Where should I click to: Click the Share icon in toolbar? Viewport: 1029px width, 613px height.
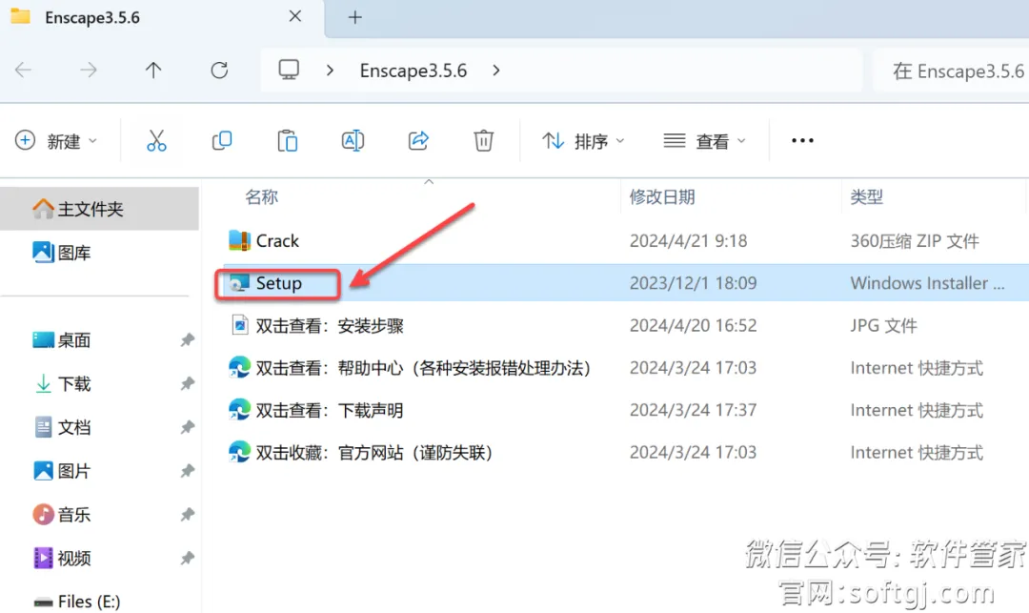pos(418,140)
